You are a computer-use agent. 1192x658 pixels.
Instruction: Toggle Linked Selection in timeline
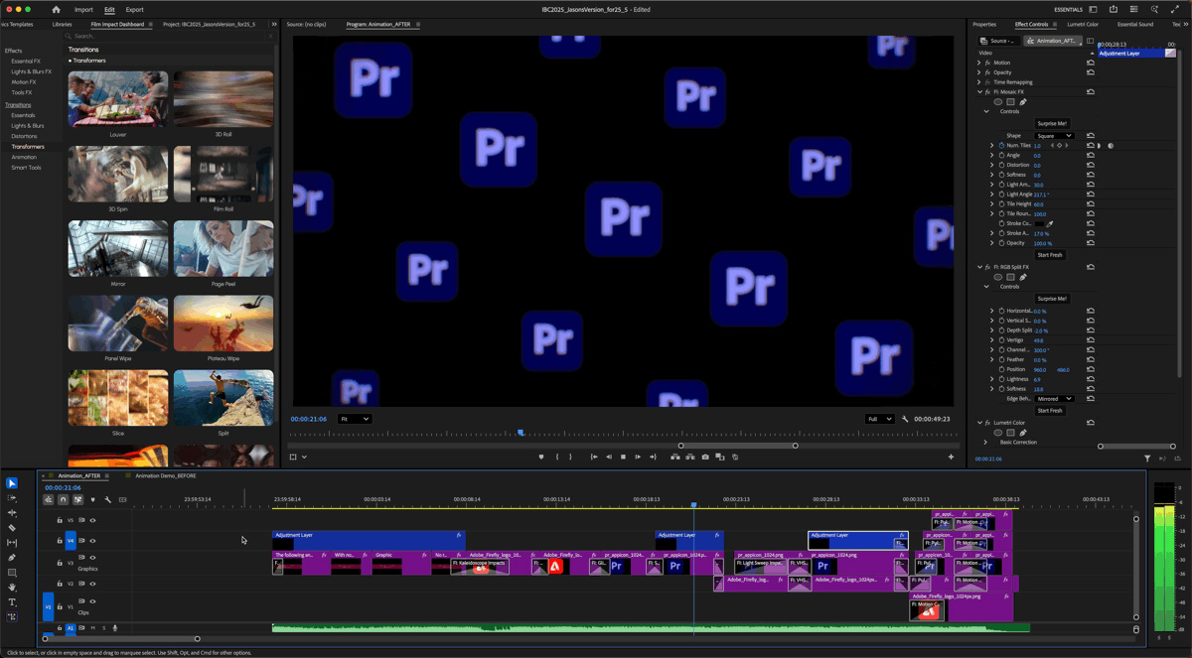77,499
